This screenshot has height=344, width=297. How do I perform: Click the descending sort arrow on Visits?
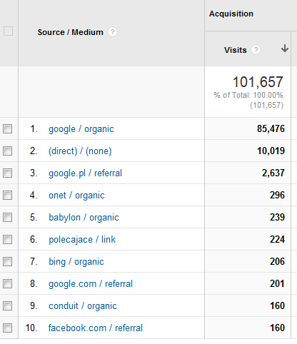click(x=285, y=49)
